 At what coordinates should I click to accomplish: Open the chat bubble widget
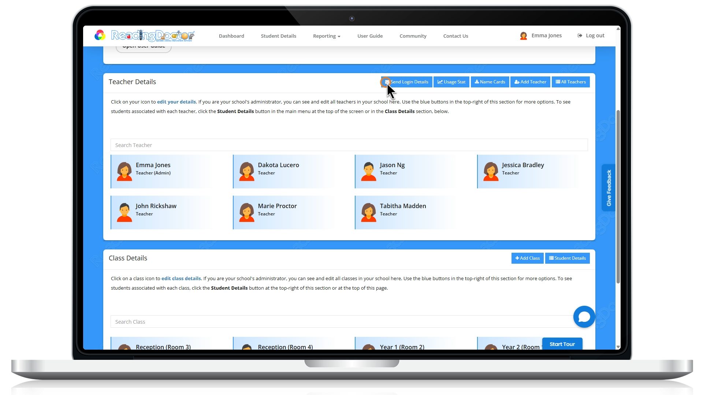tap(584, 317)
